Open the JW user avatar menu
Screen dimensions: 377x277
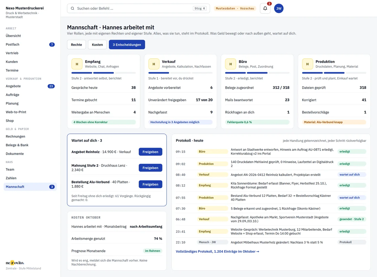click(279, 9)
